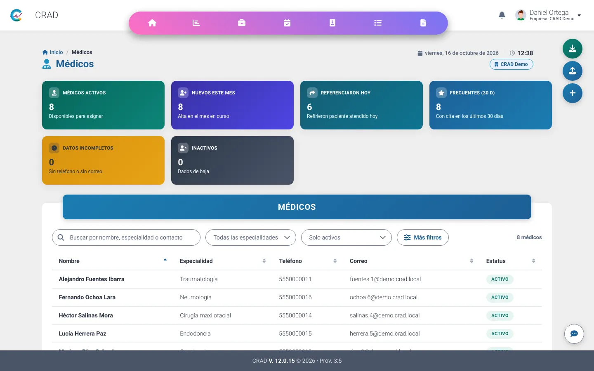Expand the Solo activos status dropdown
The image size is (594, 371).
346,237
